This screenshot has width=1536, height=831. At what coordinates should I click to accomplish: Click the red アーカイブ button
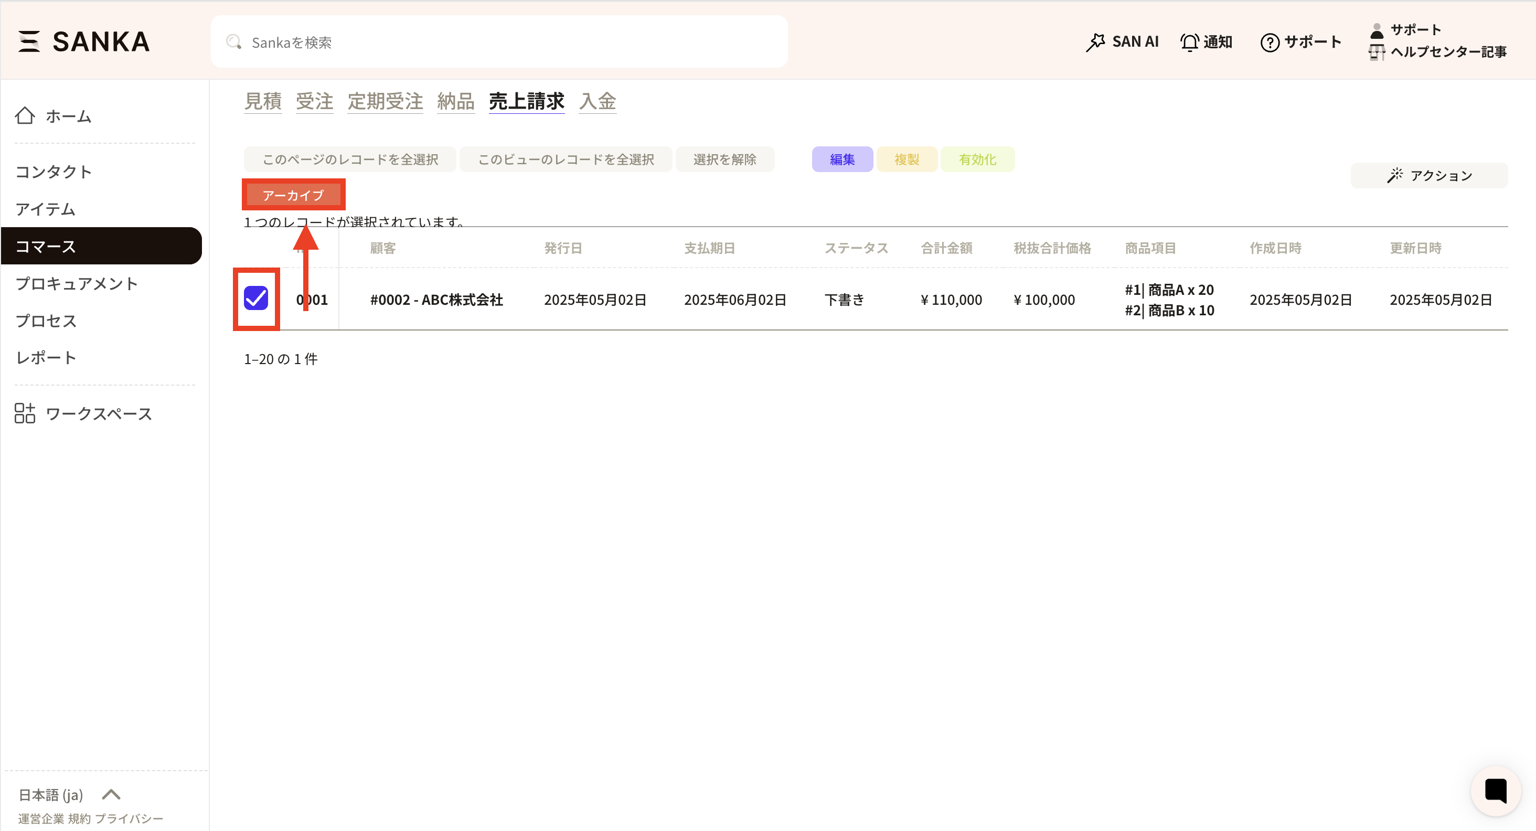click(x=293, y=194)
